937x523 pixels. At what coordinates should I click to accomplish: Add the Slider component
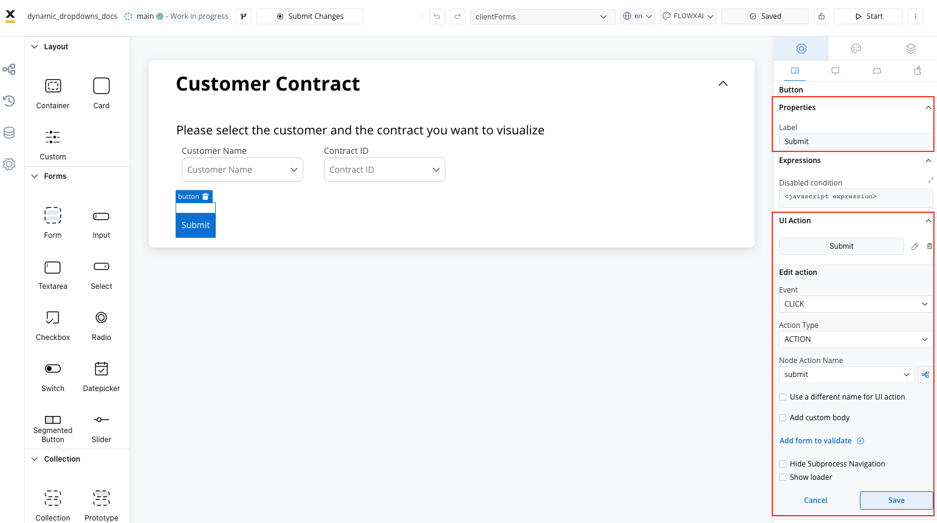pos(101,428)
